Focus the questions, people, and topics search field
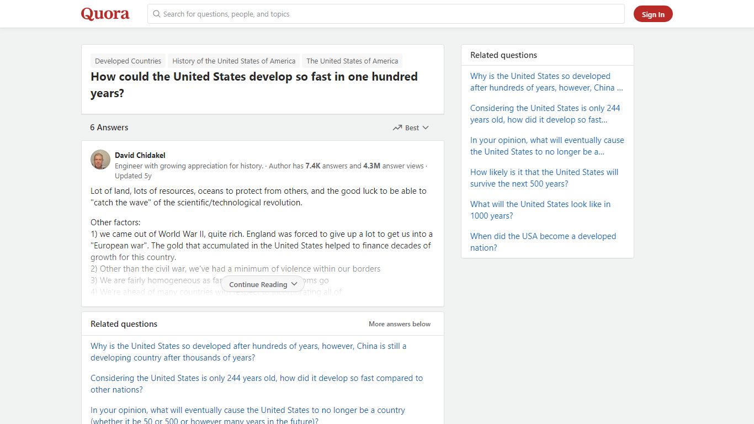This screenshot has width=754, height=424. point(386,14)
